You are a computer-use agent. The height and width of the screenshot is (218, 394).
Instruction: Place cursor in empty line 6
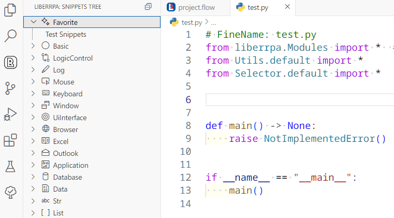[x=300, y=99]
